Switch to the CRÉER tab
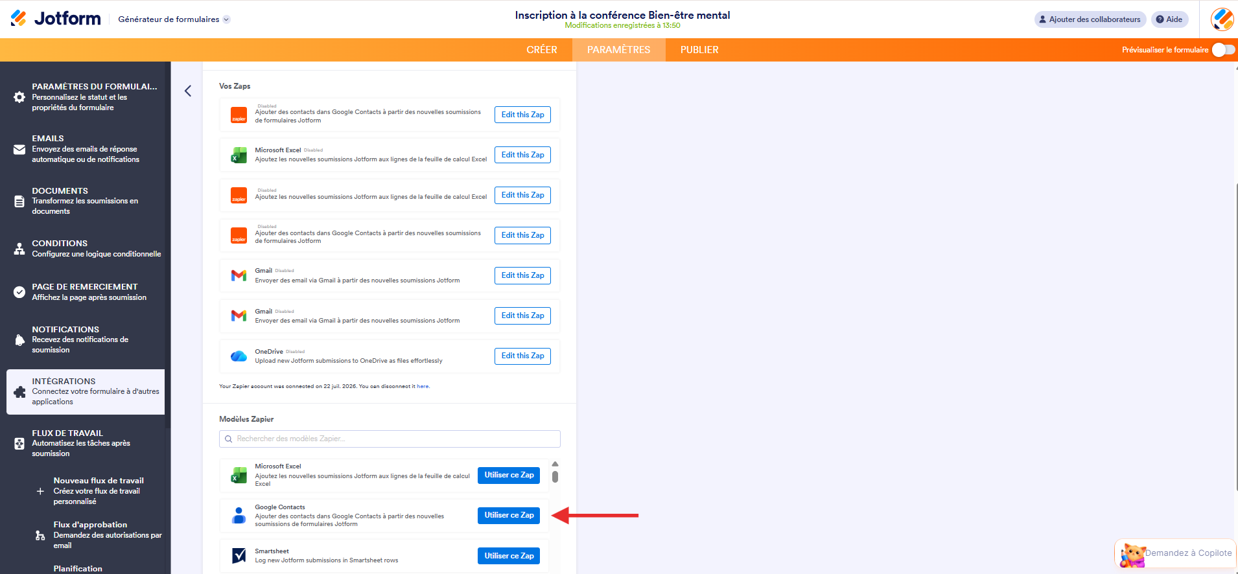The height and width of the screenshot is (574, 1238). pos(542,50)
